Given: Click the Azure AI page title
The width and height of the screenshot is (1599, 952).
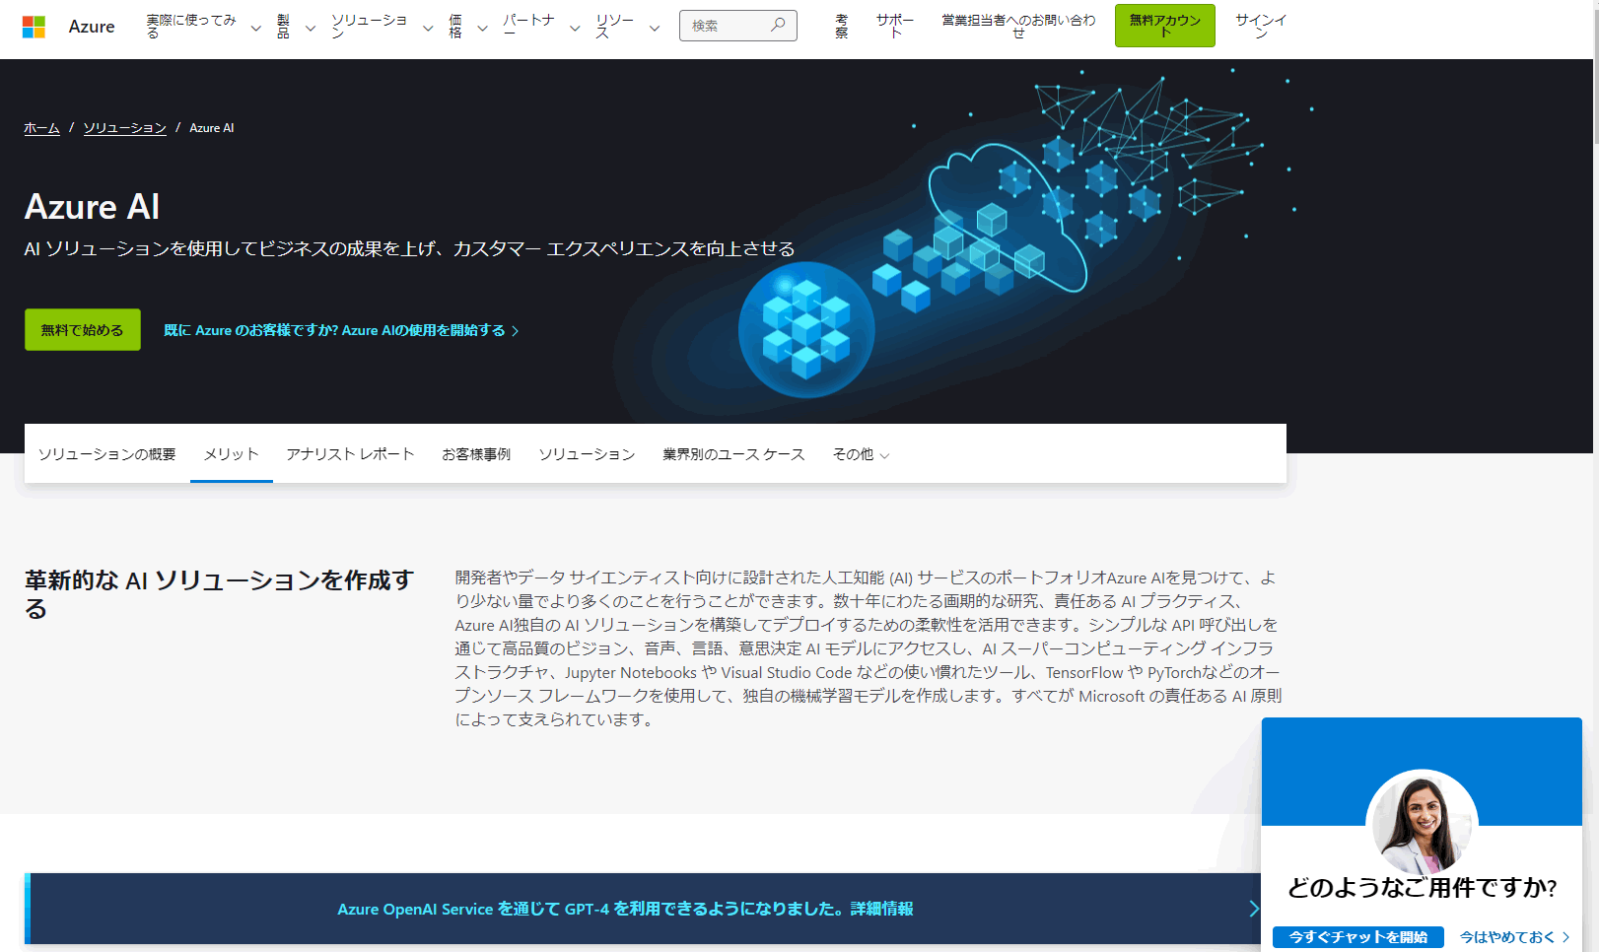Looking at the screenshot, I should point(92,207).
